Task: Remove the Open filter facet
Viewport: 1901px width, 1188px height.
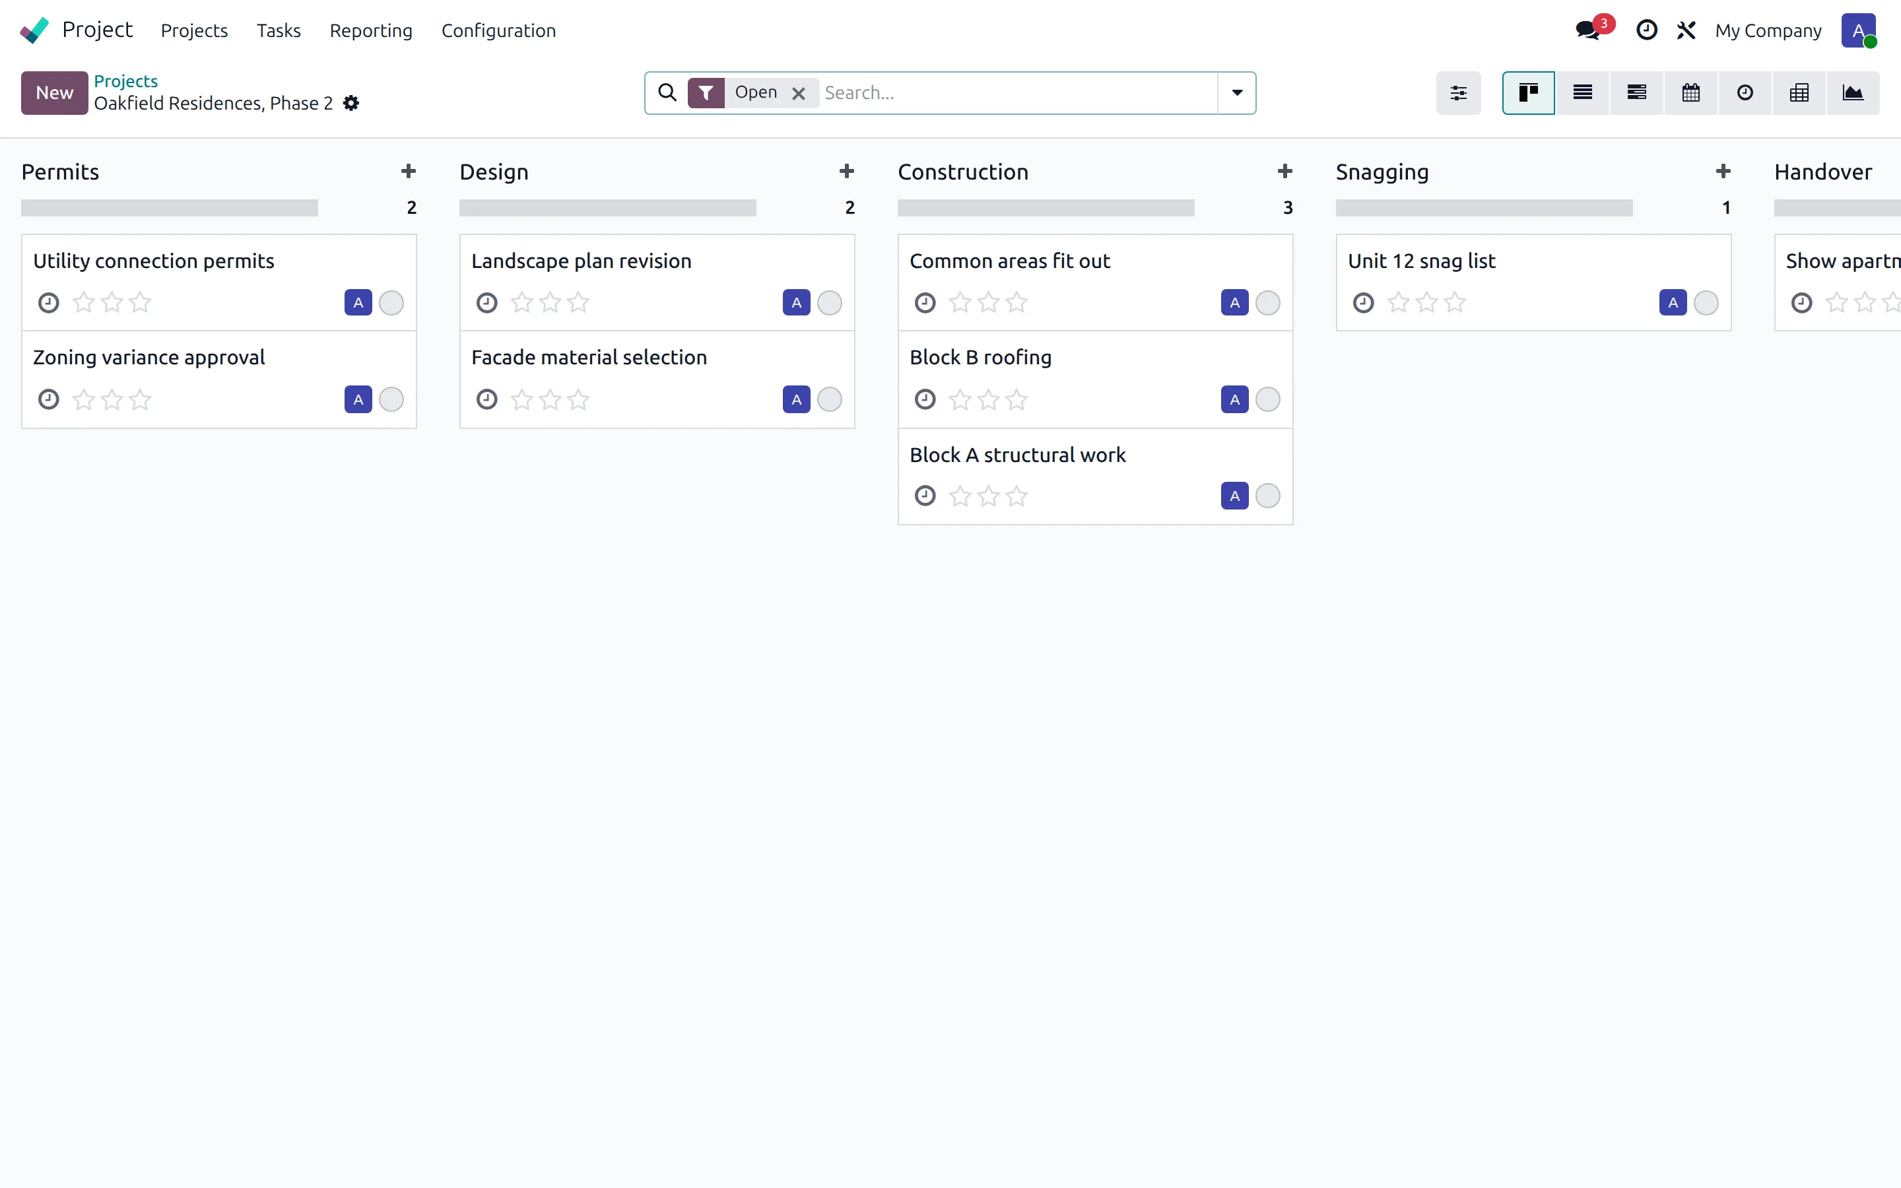Action: (x=799, y=94)
